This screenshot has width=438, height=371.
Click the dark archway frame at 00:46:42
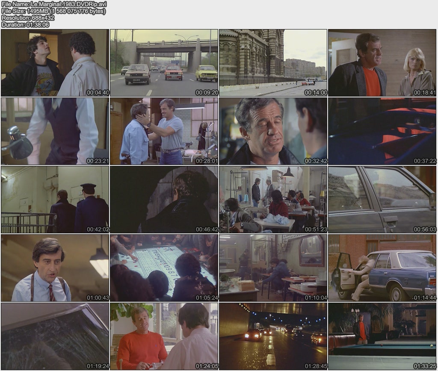(164, 200)
